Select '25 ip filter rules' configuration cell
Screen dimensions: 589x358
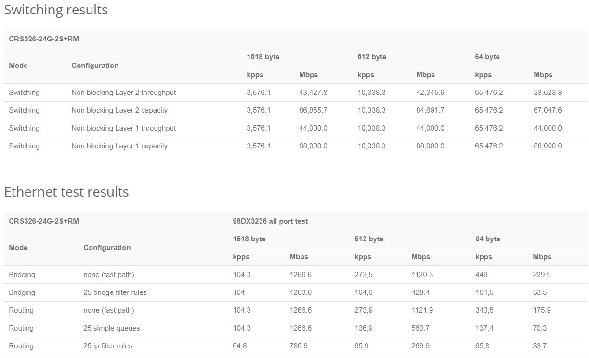click(x=108, y=346)
